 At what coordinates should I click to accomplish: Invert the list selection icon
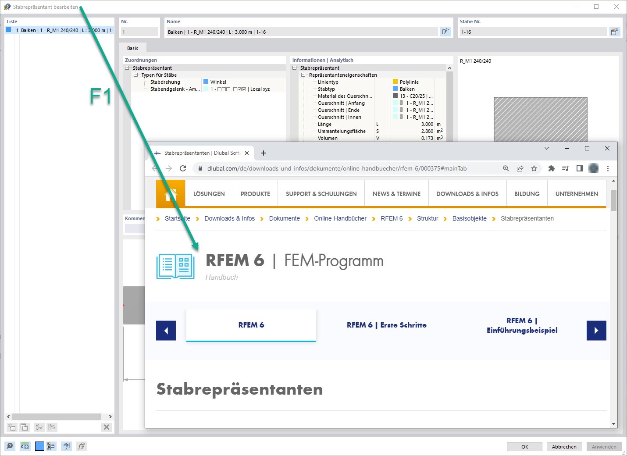pos(52,427)
